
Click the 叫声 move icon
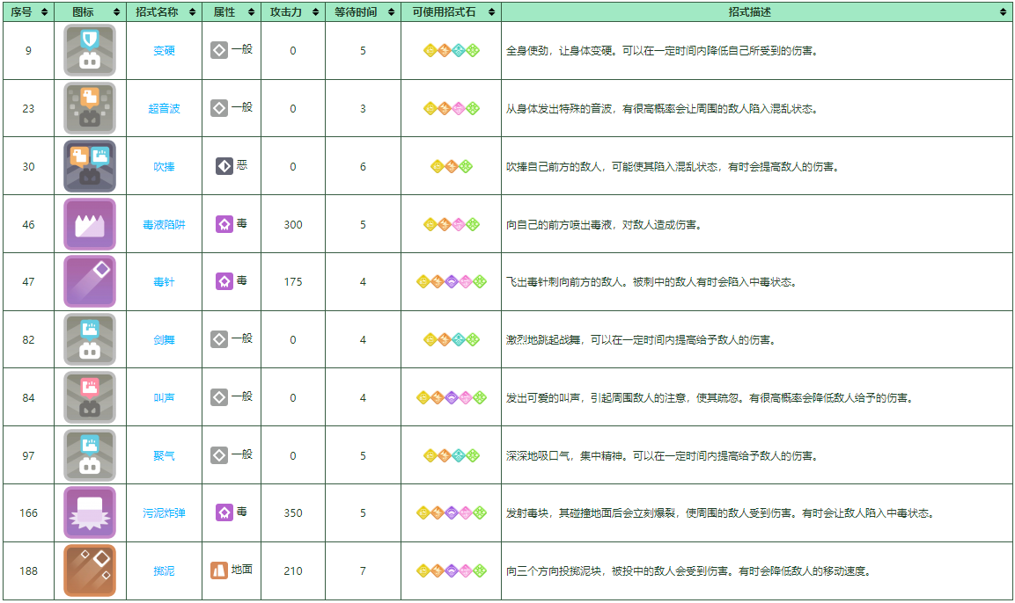coord(90,397)
